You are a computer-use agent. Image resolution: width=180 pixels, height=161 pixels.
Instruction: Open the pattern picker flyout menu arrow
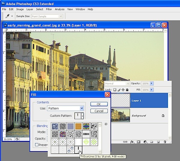point(106,124)
